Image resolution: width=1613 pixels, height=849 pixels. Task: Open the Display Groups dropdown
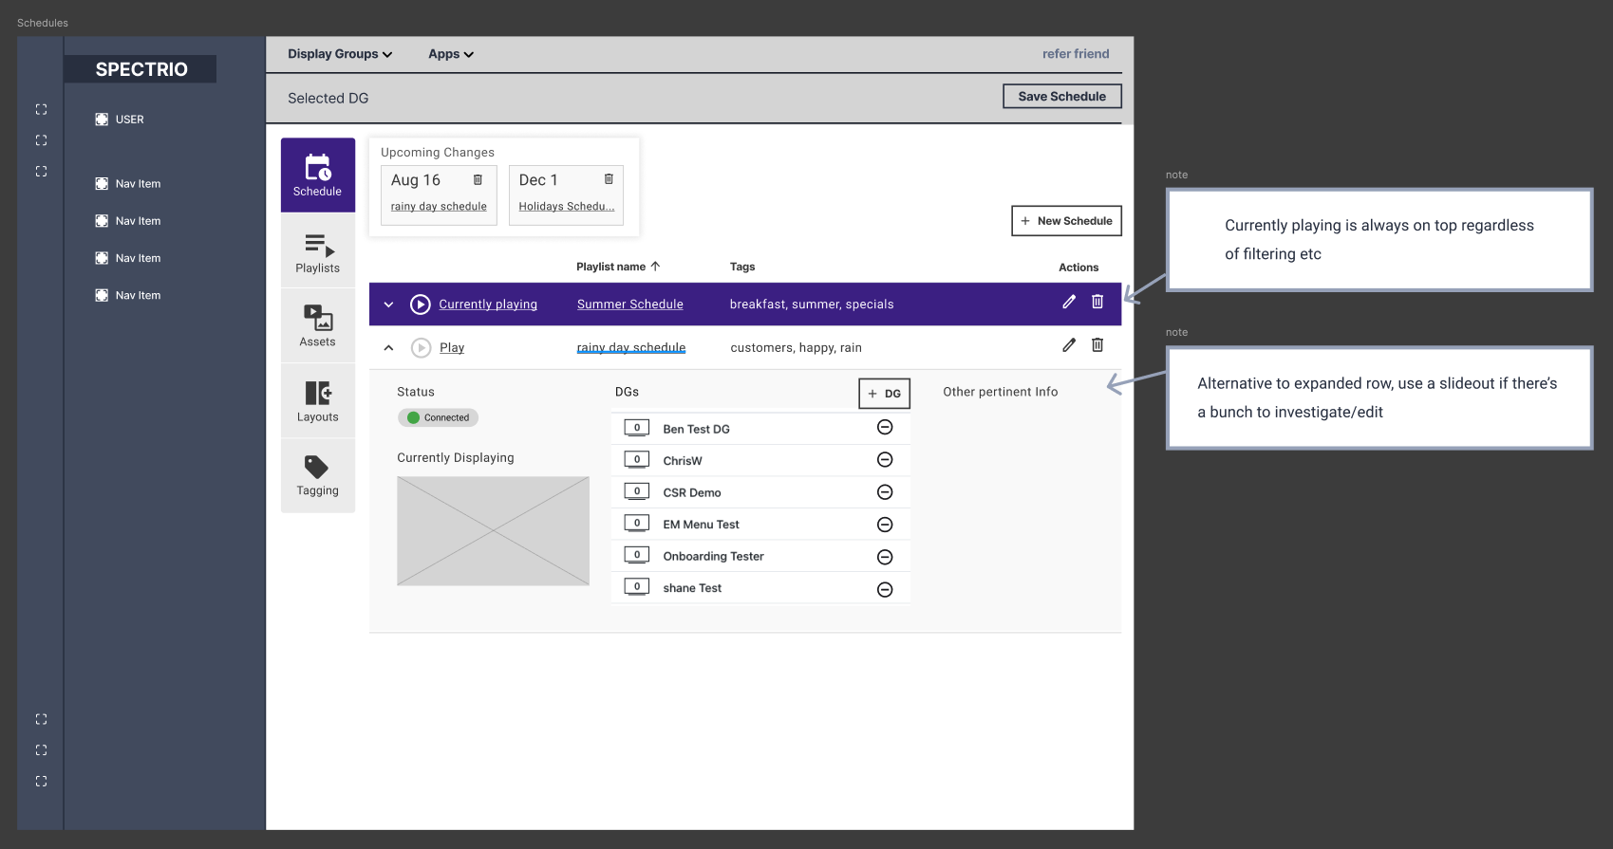(340, 54)
